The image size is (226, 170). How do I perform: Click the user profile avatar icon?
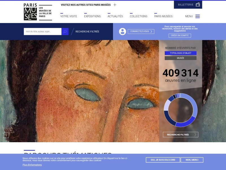click(x=123, y=31)
